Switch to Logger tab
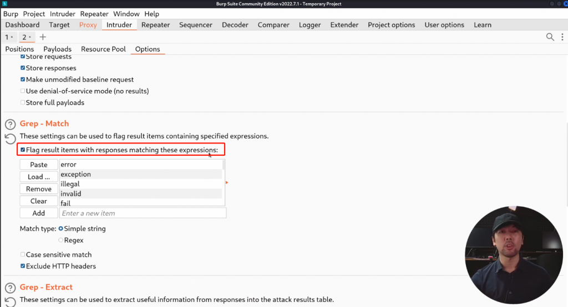The image size is (568, 307). coord(310,25)
